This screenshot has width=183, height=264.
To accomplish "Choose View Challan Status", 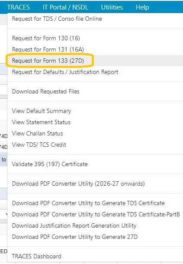I will [x=38, y=134].
